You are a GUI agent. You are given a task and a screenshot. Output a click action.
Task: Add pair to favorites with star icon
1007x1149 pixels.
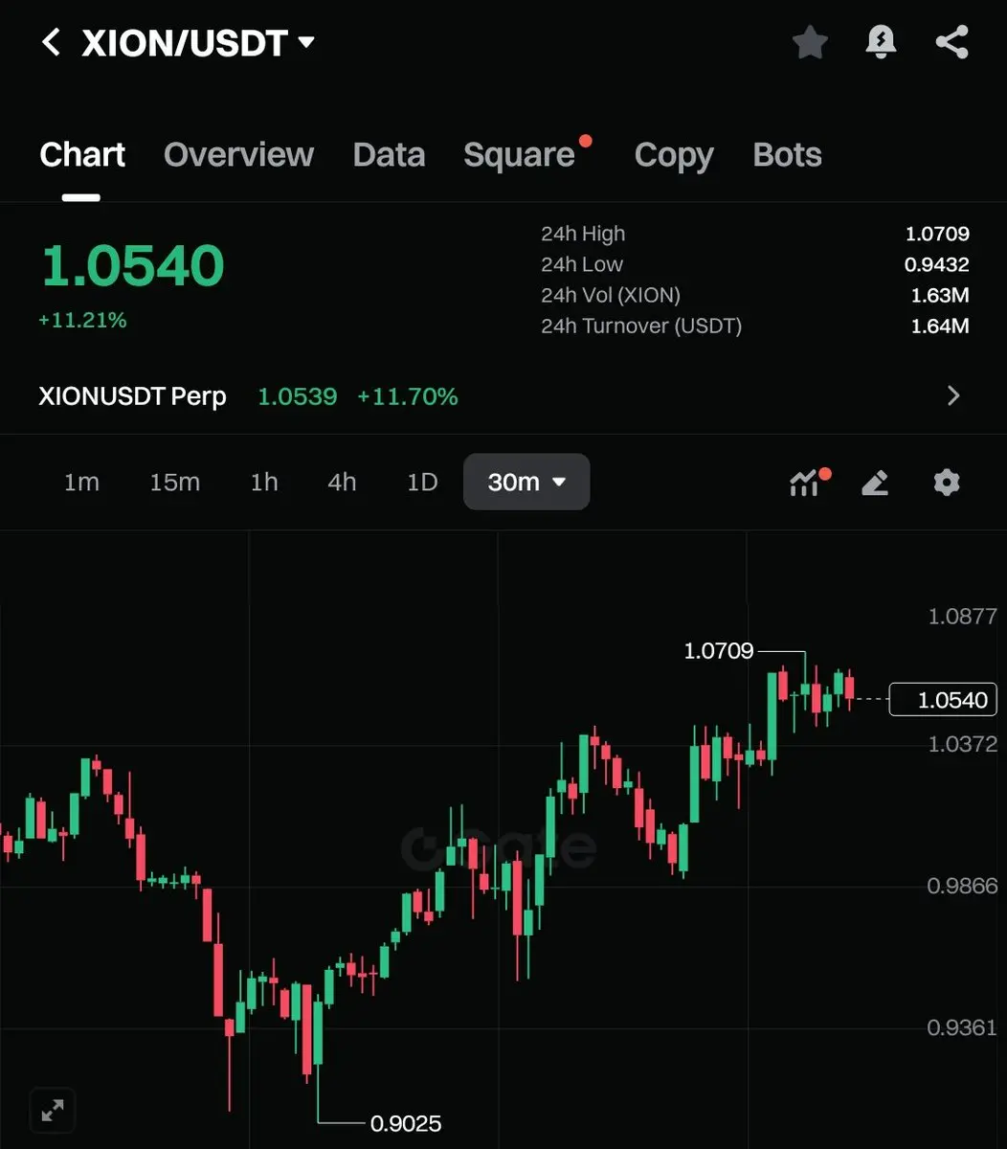pyautogui.click(x=810, y=42)
